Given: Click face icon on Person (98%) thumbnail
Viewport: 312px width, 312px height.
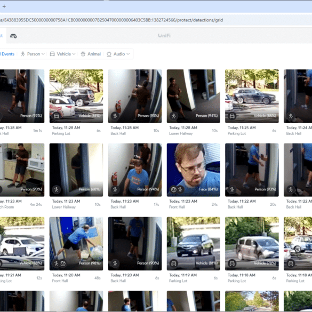Looking at the screenshot, I should coord(63,263).
